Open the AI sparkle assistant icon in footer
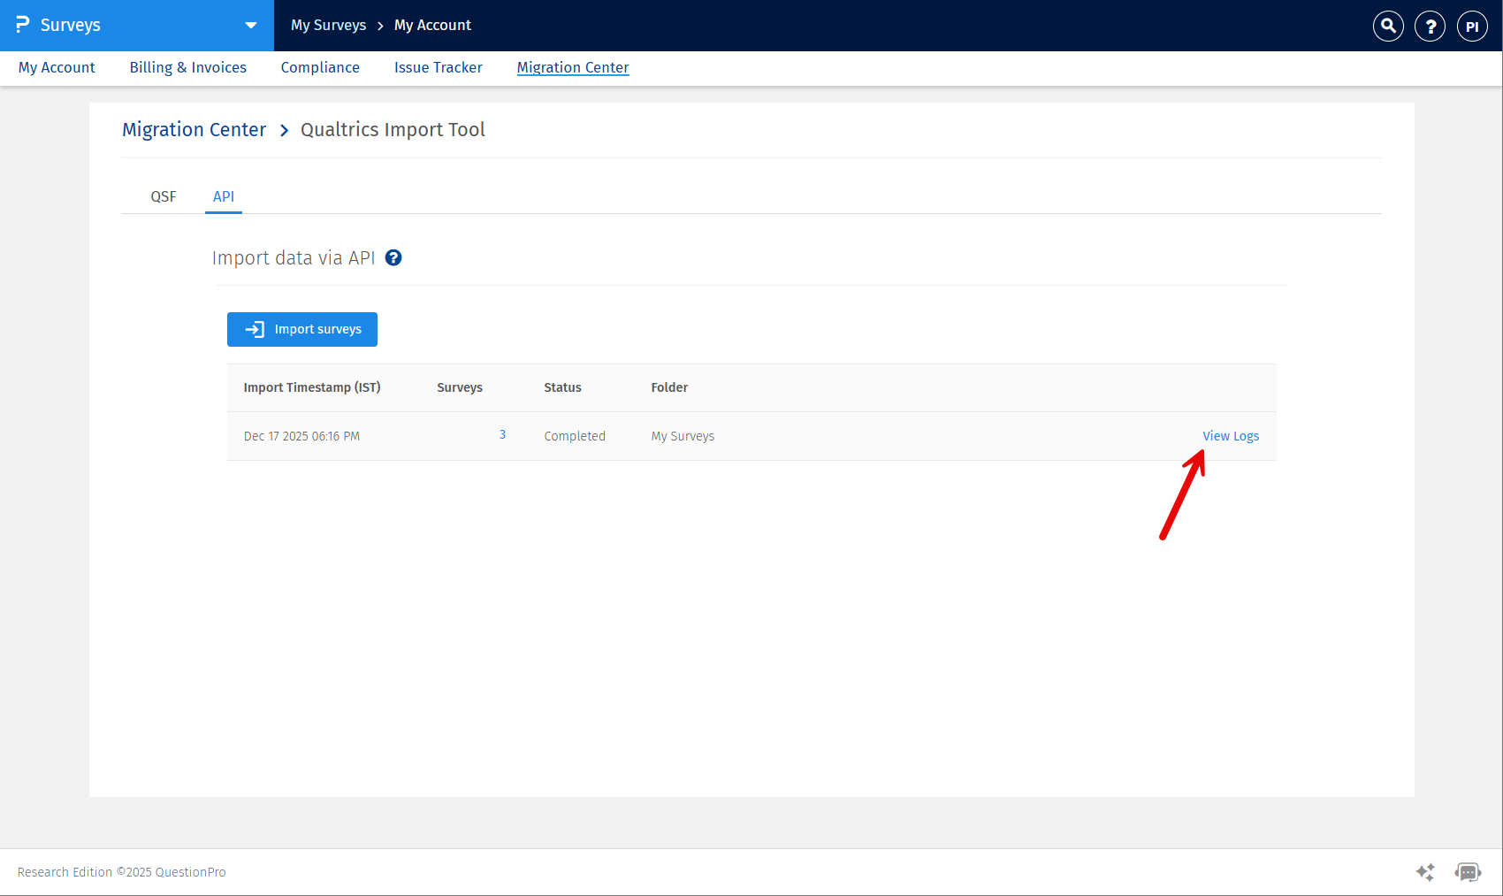 point(1425,872)
